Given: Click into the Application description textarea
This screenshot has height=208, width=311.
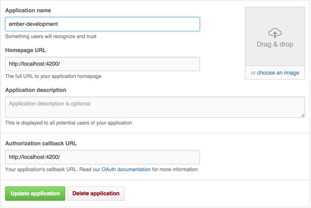Looking at the screenshot, I should click(x=155, y=107).
